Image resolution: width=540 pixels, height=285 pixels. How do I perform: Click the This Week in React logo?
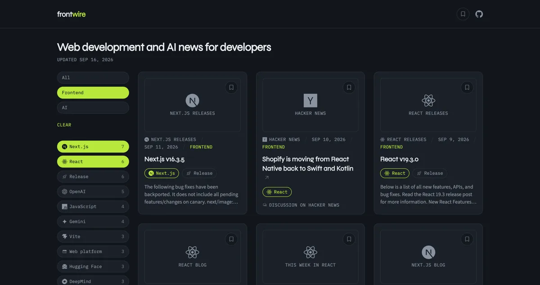click(x=310, y=252)
